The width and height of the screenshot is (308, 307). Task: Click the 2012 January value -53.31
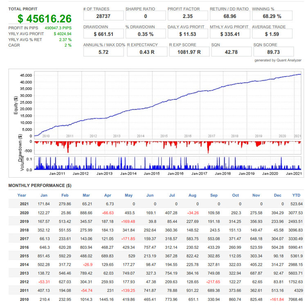44,282
